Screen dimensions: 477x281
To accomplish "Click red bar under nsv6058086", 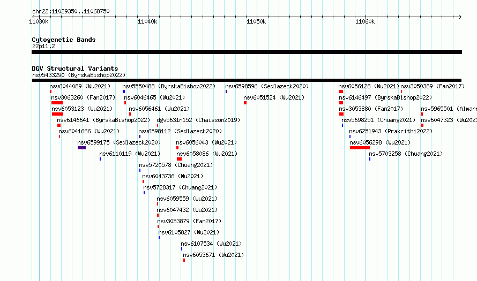I will pos(179,159).
